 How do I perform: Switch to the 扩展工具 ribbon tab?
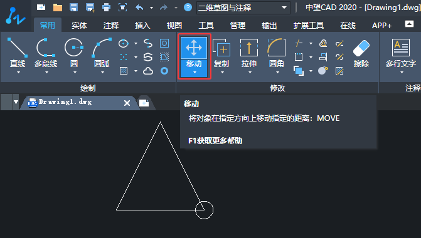(308, 26)
